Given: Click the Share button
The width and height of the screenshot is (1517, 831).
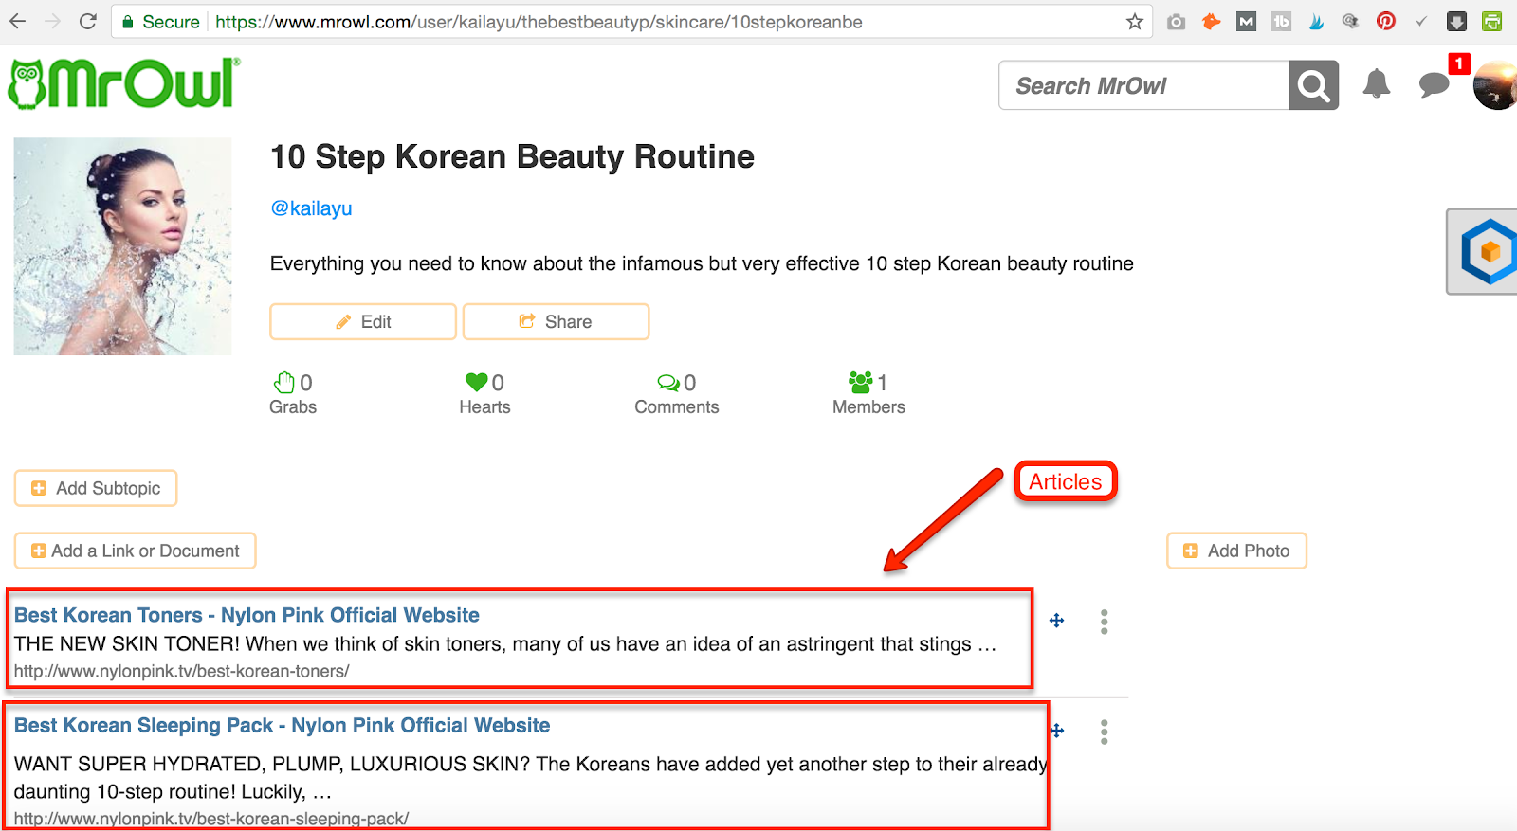Looking at the screenshot, I should point(556,321).
